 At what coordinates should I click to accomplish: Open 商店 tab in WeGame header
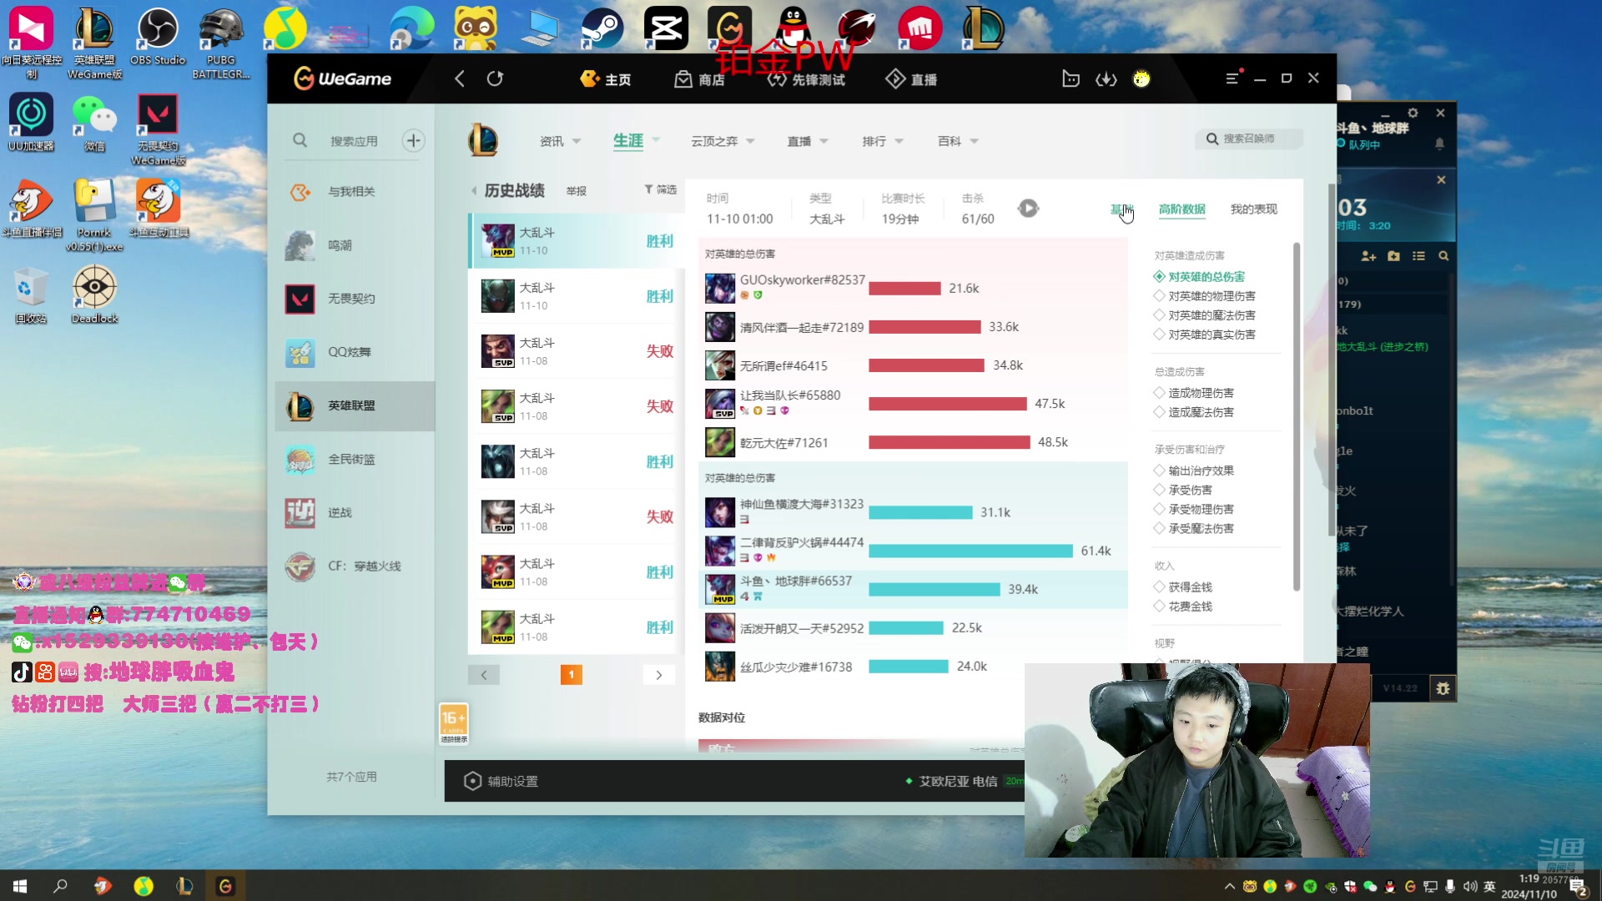(x=700, y=79)
